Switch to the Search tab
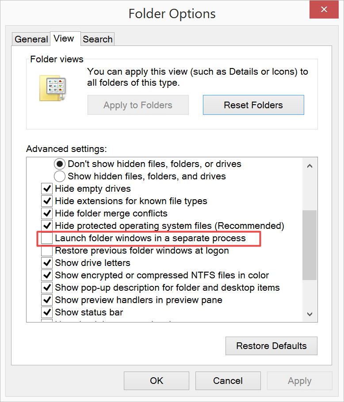344x402 pixels. (97, 39)
